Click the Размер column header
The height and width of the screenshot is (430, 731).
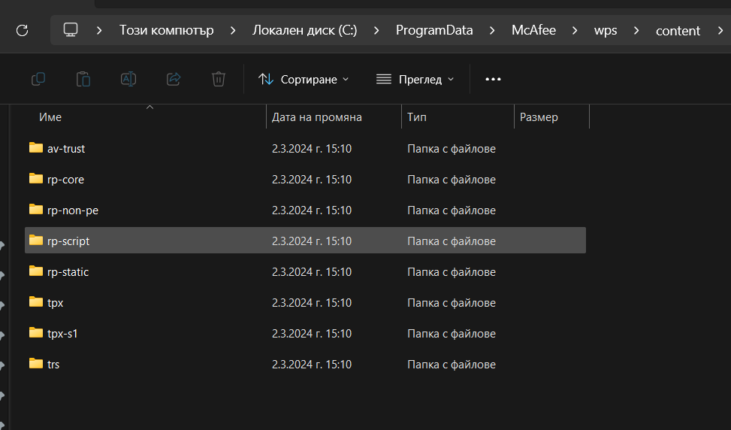(x=539, y=117)
